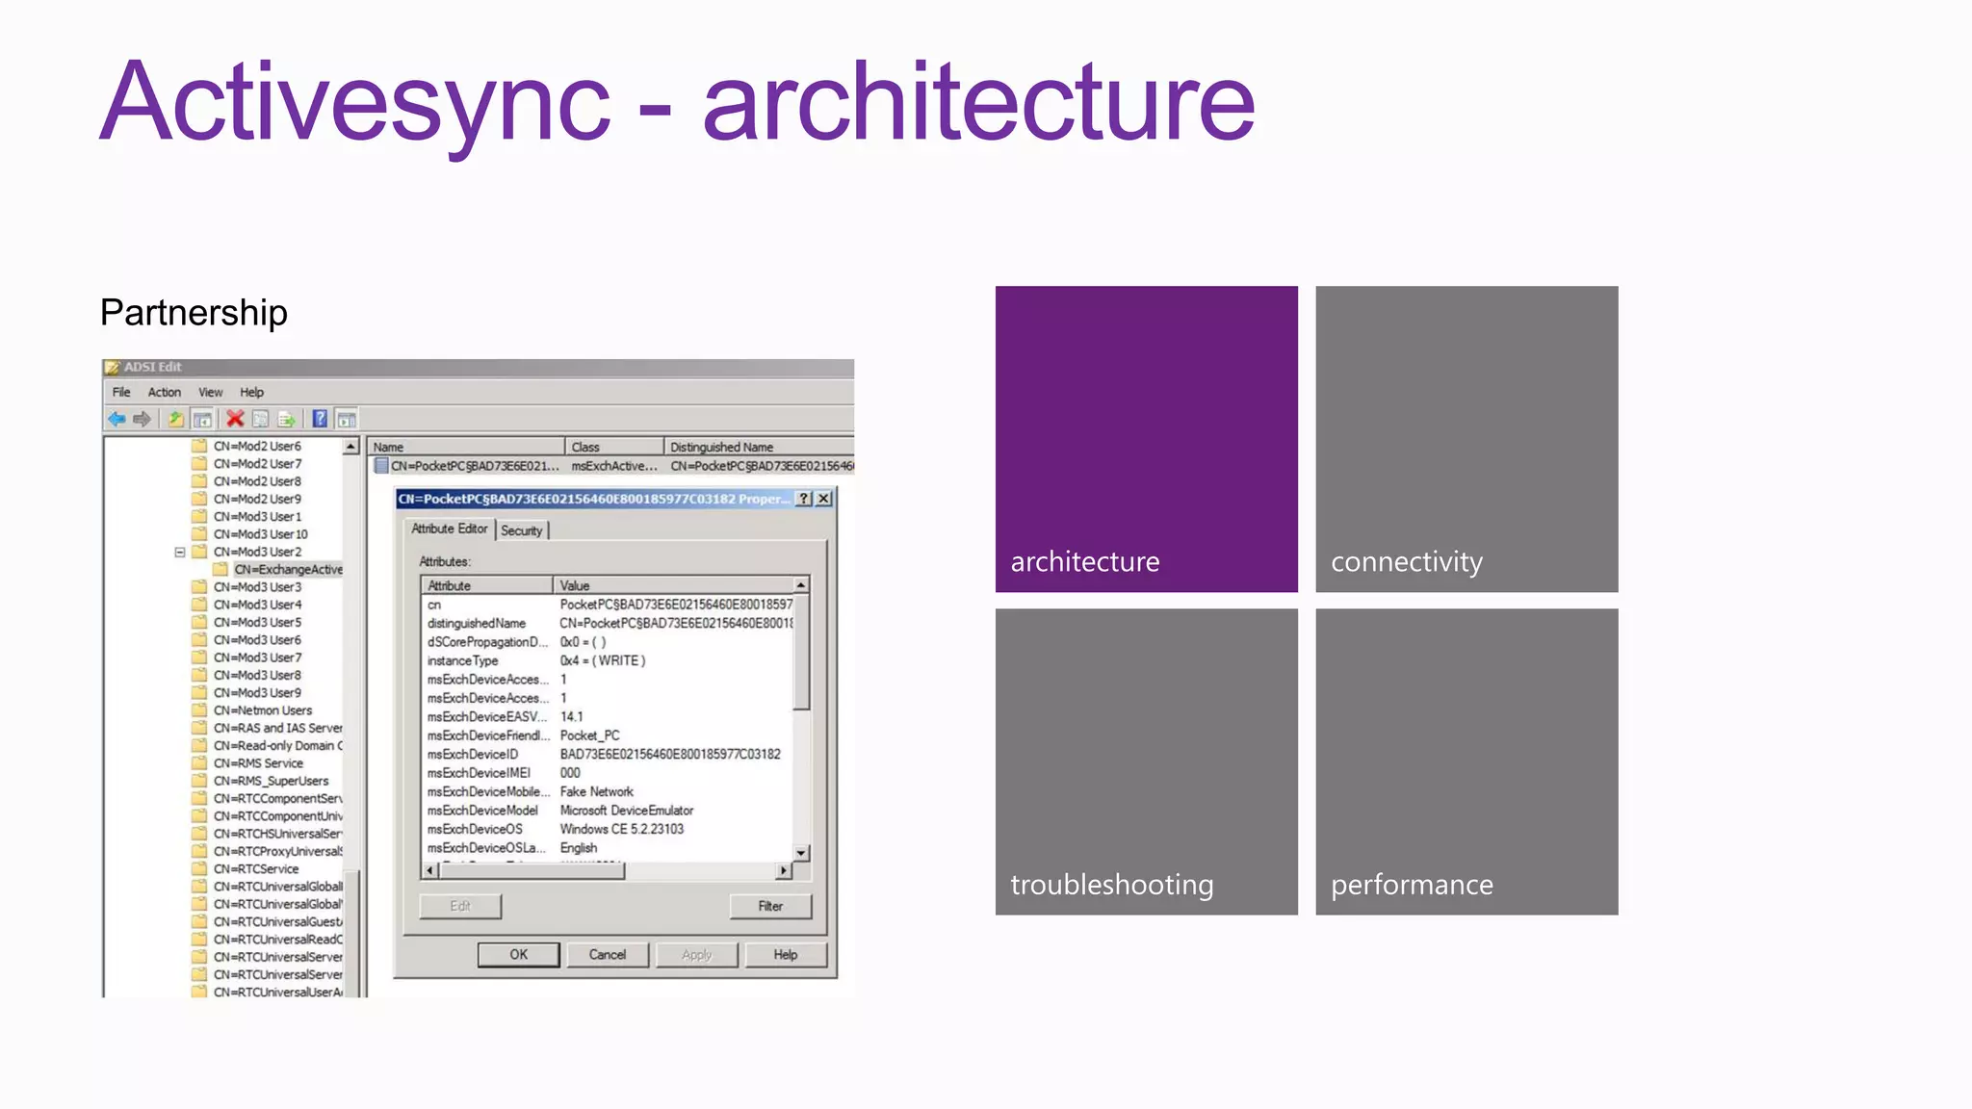Select CN=RAS and IAS Server tree item

277,728
